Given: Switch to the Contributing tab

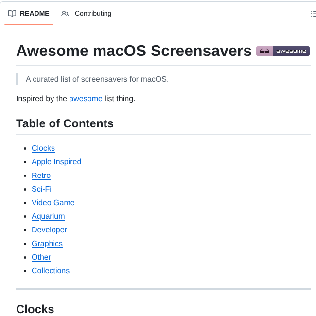Looking at the screenshot, I should 86,13.
